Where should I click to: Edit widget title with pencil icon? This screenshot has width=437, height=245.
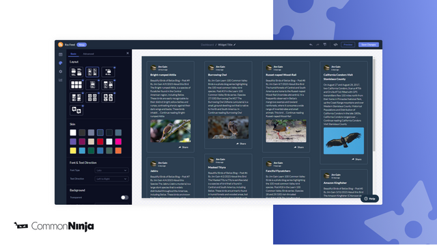coord(235,45)
